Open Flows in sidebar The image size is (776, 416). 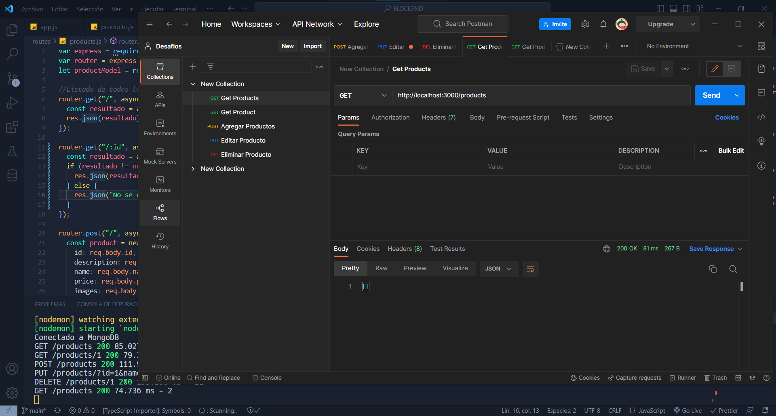(x=160, y=212)
